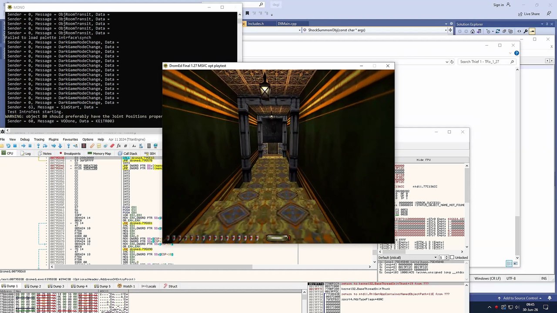Pause execution in the debugger toolbar
Viewport: 557px width, 313px height.
click(x=30, y=146)
